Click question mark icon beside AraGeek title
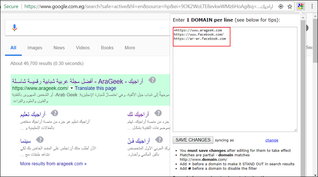 tap(152, 80)
